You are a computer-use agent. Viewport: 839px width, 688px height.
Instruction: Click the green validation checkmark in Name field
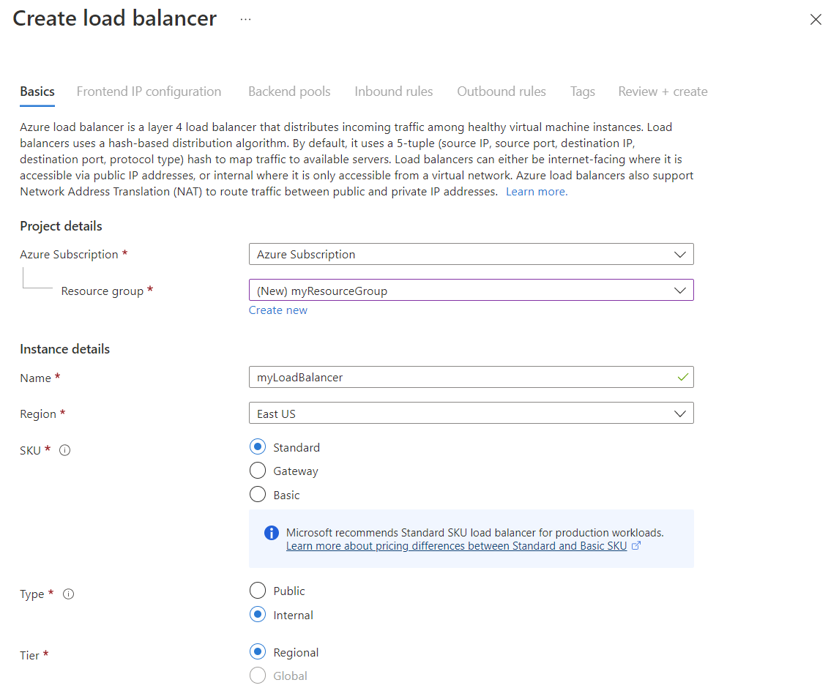pyautogui.click(x=682, y=377)
